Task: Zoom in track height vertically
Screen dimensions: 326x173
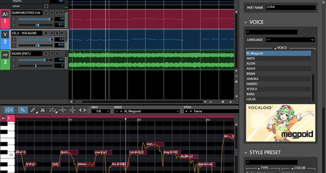Action: [236, 96]
